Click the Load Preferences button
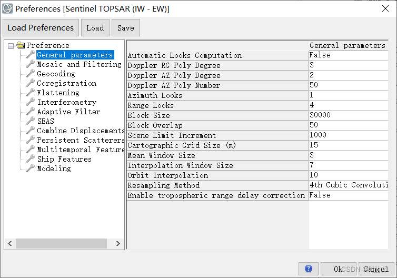This screenshot has height=278, width=397. tap(41, 27)
